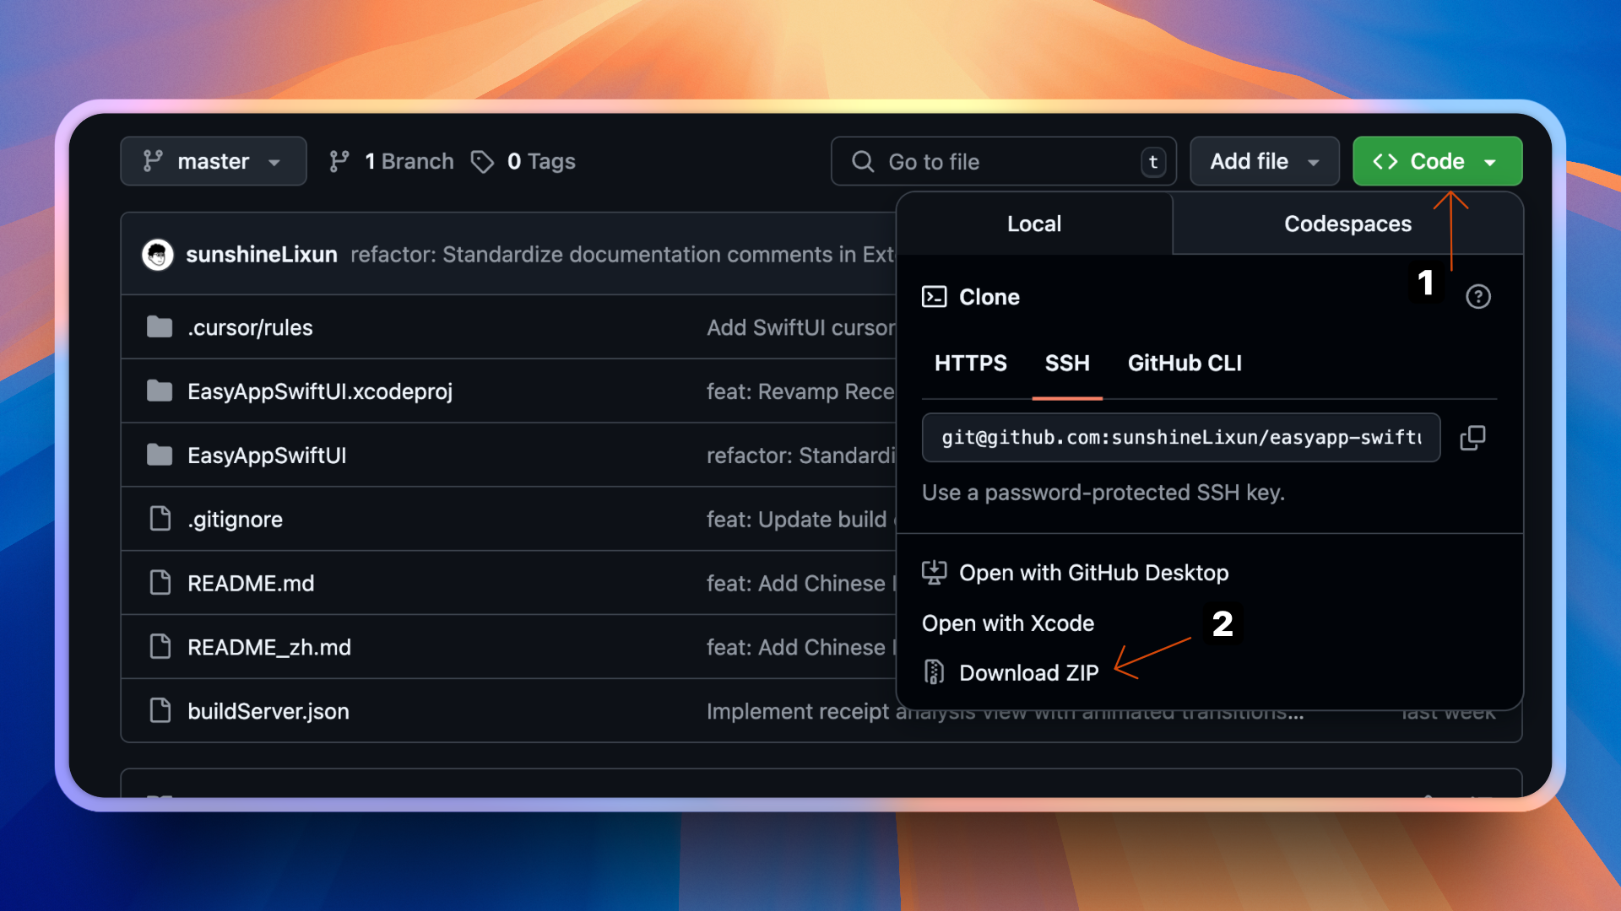Image resolution: width=1621 pixels, height=911 pixels.
Task: Click the clone help question mark icon
Action: coord(1478,296)
